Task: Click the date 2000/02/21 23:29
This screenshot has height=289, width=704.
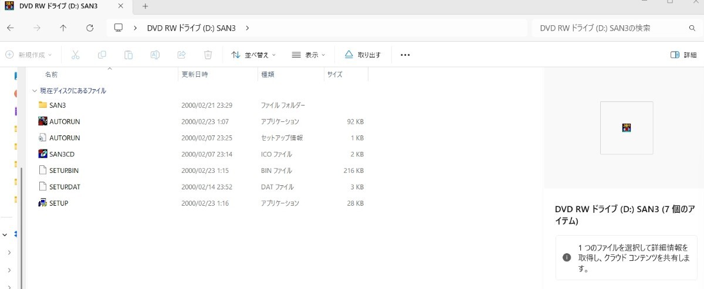Action: [207, 105]
